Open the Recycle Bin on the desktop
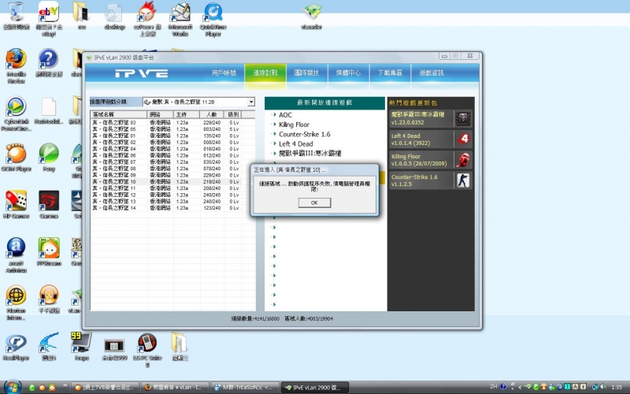 (x=14, y=13)
